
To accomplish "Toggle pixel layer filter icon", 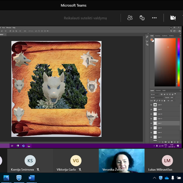I will tap(162, 94).
